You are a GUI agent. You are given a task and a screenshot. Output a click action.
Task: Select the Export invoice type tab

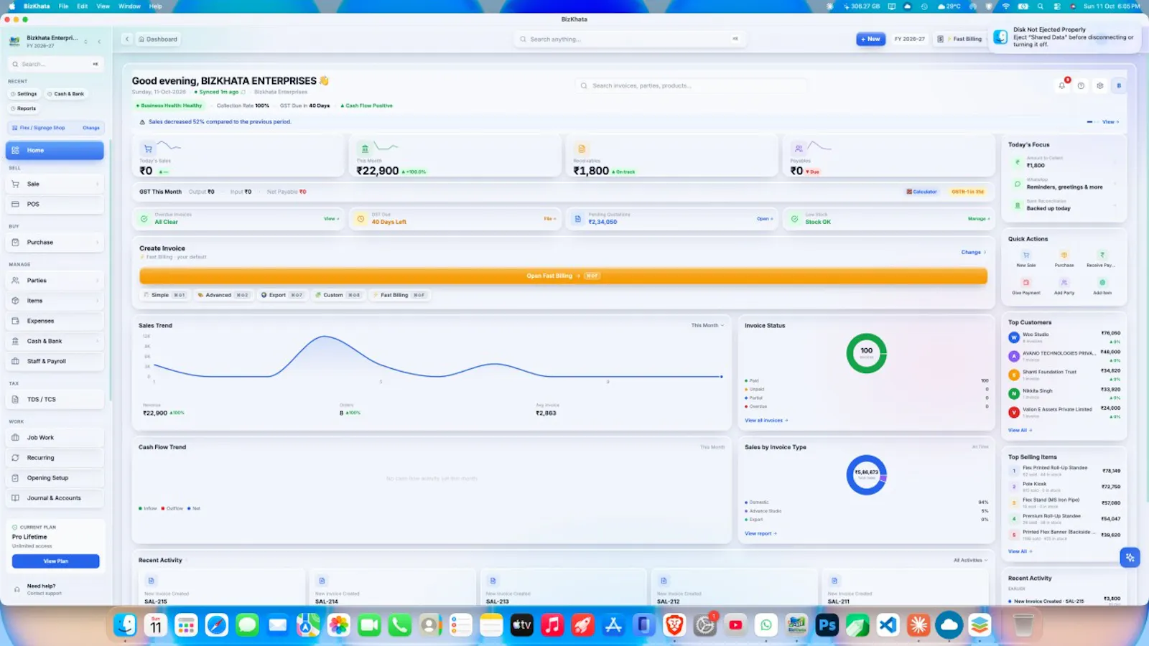click(x=282, y=295)
